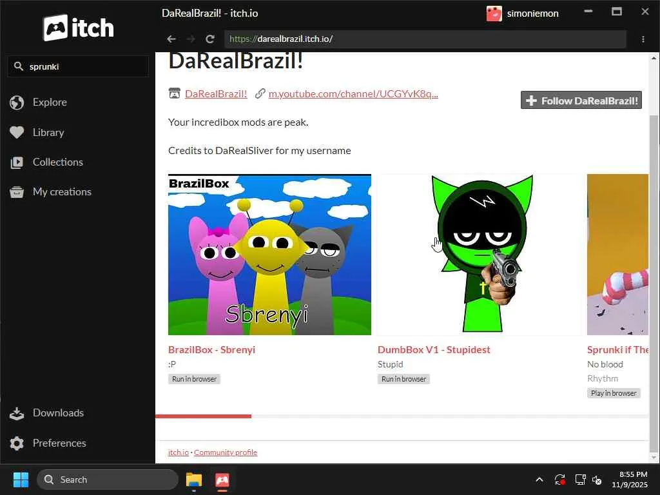The height and width of the screenshot is (495, 660).
Task: Reload the page with the refresh icon
Action: (210, 39)
